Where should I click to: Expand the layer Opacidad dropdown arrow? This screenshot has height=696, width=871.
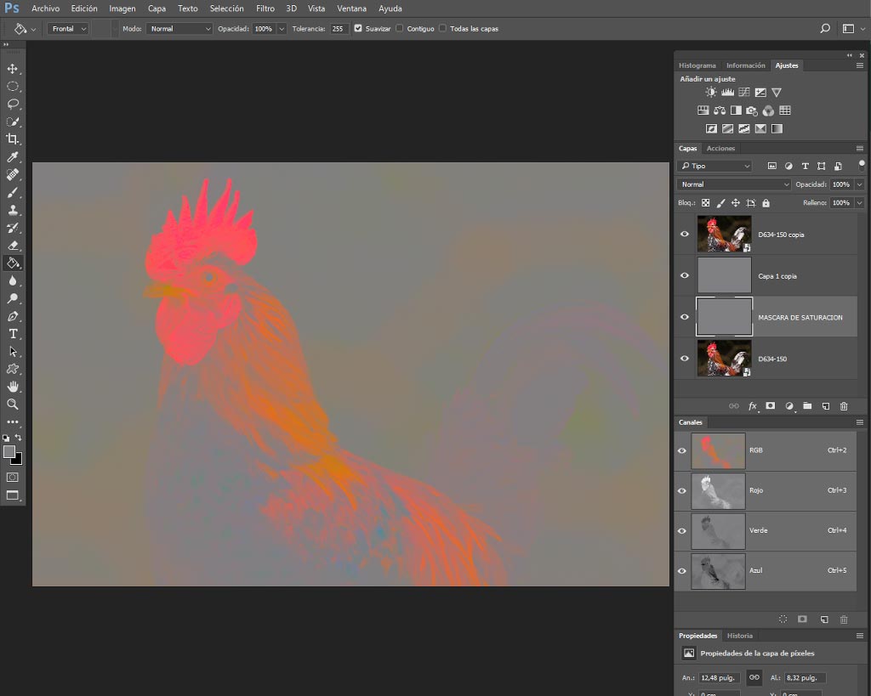860,184
